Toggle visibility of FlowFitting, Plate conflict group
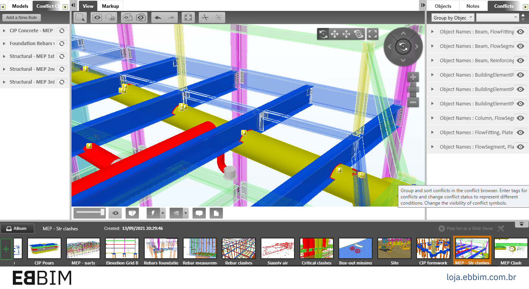This screenshot has height=289, width=529. pos(521,133)
